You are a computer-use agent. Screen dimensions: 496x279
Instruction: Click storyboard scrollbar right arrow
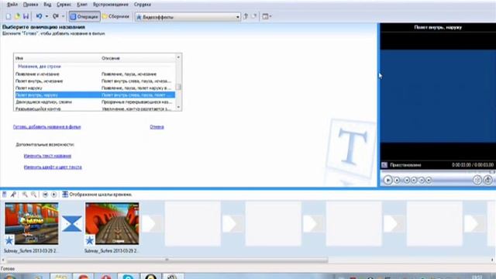click(x=493, y=260)
